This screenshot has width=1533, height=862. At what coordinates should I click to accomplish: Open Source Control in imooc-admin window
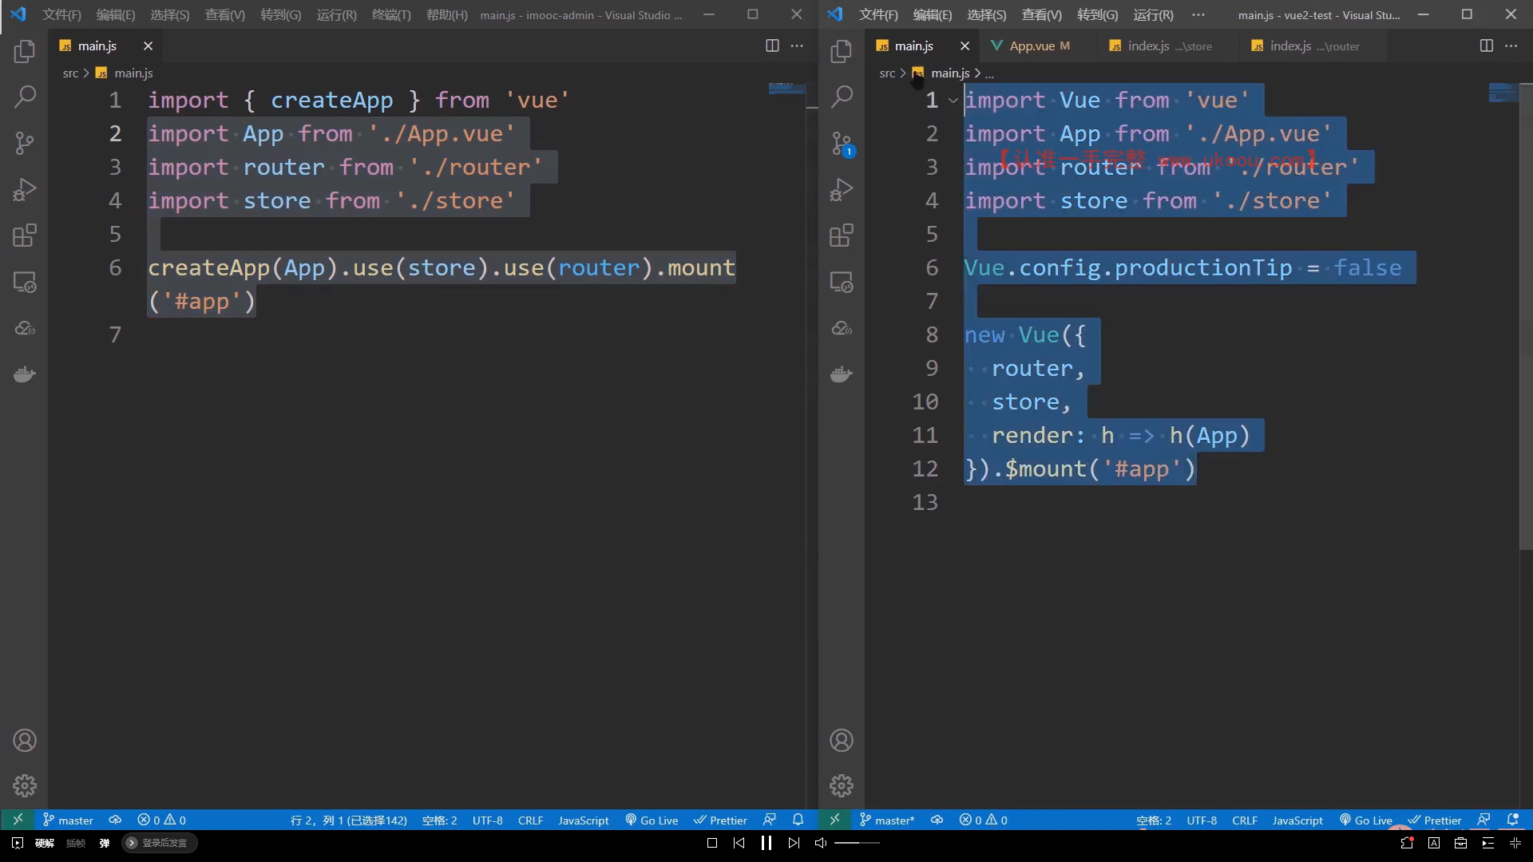[25, 143]
